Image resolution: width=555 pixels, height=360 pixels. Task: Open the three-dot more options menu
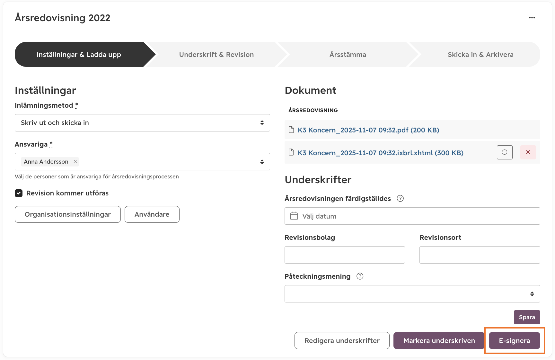point(532,18)
